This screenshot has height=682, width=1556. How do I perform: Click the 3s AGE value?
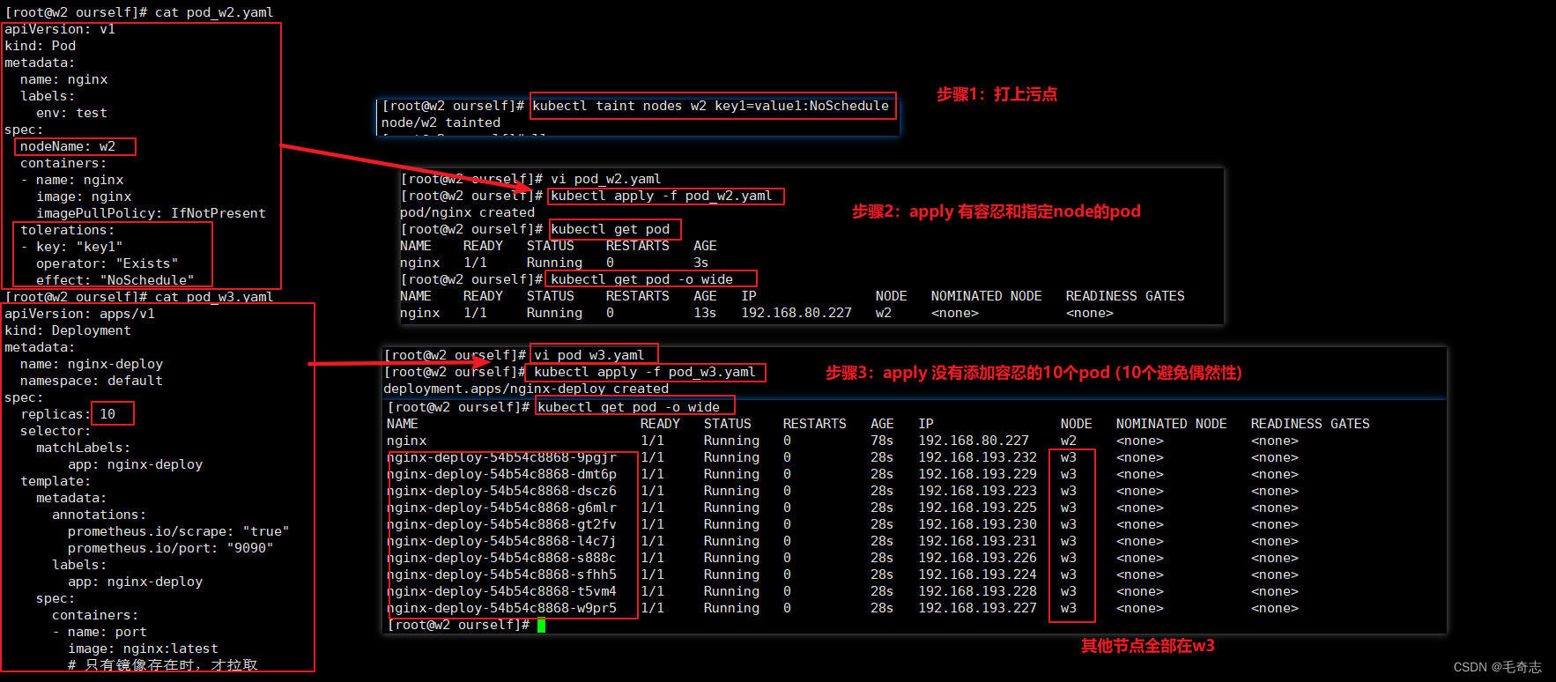(x=701, y=263)
